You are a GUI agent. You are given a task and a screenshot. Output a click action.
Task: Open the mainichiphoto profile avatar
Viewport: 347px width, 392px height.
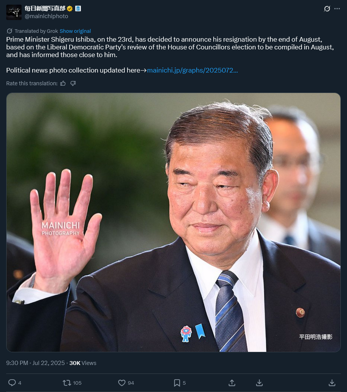(x=14, y=12)
